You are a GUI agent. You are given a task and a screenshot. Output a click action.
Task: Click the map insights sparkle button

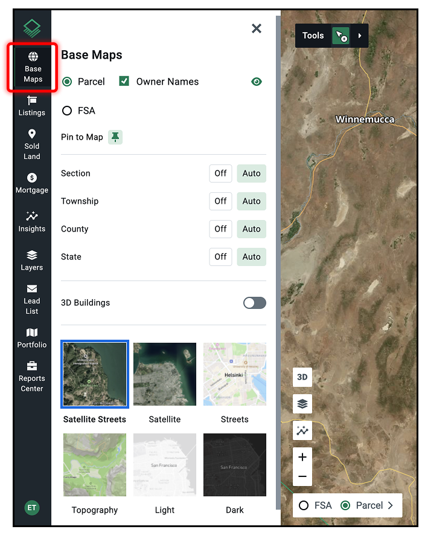click(302, 430)
